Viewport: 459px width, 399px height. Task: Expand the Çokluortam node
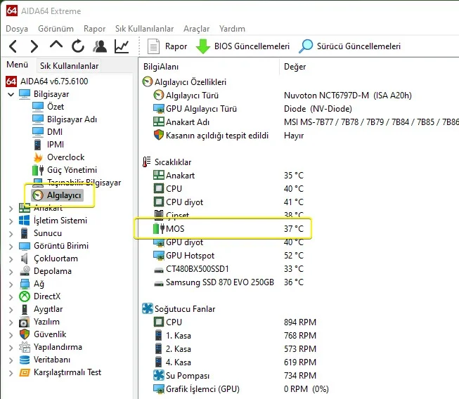click(11, 259)
